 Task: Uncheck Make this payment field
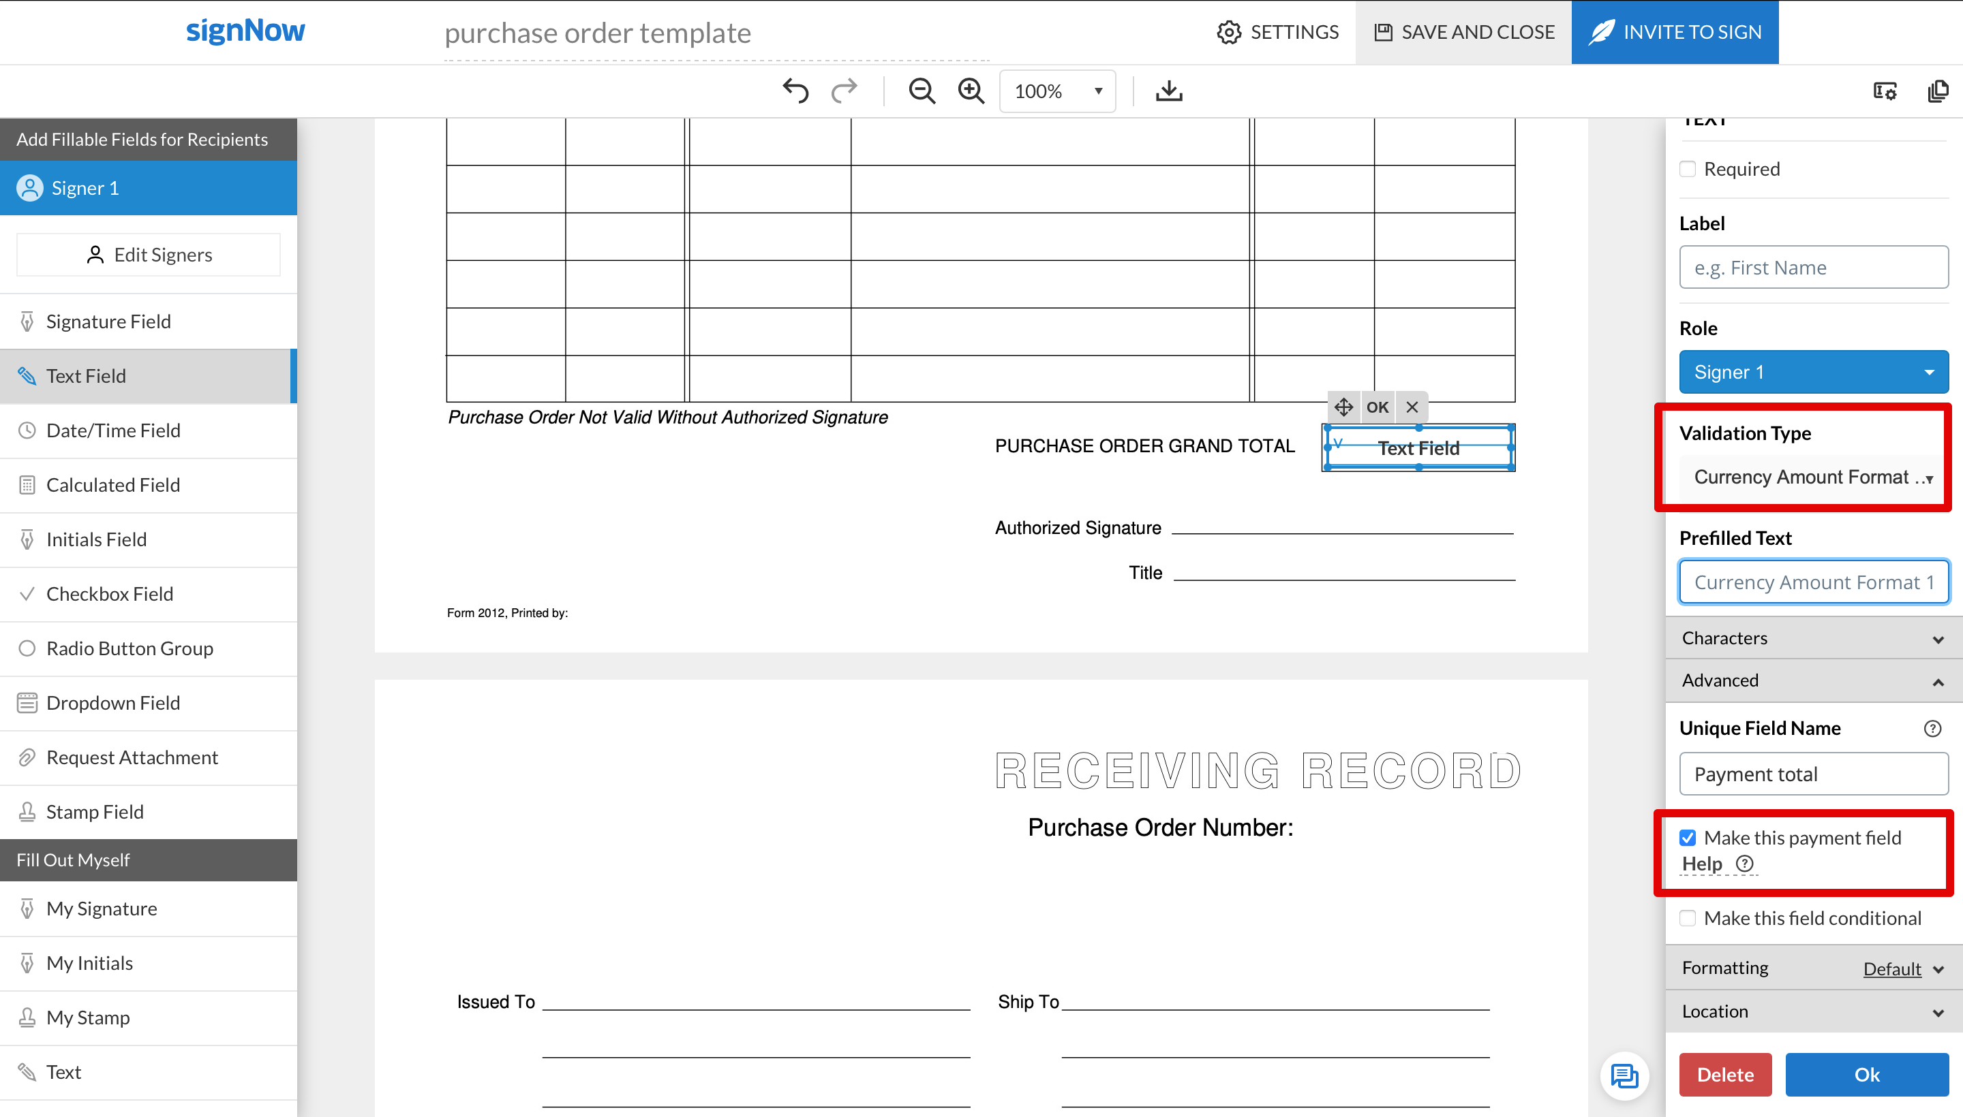[x=1688, y=837]
